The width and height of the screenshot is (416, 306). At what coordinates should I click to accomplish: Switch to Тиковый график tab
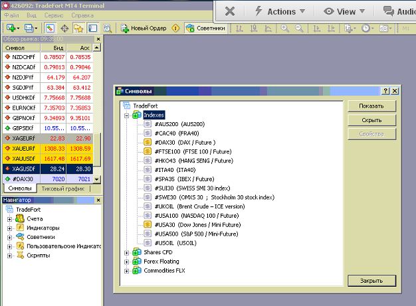[x=63, y=189]
